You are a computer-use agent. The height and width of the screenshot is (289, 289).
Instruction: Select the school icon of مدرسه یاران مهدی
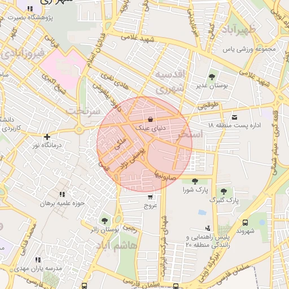pos(38,260)
